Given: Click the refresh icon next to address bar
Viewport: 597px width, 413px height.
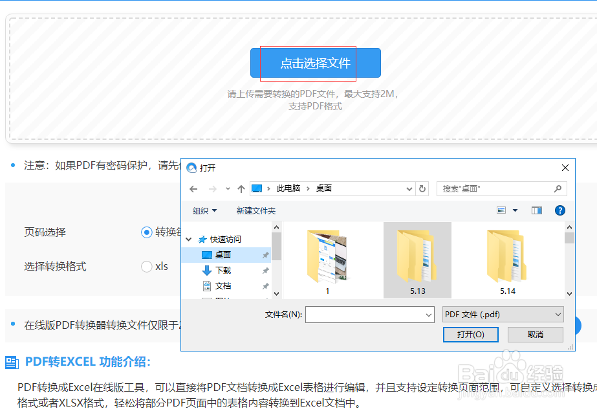Looking at the screenshot, I should tap(423, 188).
